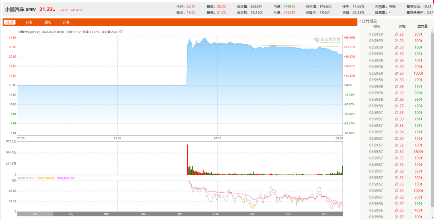This screenshot has width=434, height=220.
Task: Select the 03:59:56 trade with volume 500
Action: (x=395, y=217)
